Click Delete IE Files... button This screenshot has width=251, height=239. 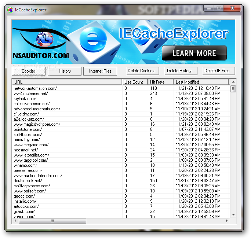click(x=218, y=71)
